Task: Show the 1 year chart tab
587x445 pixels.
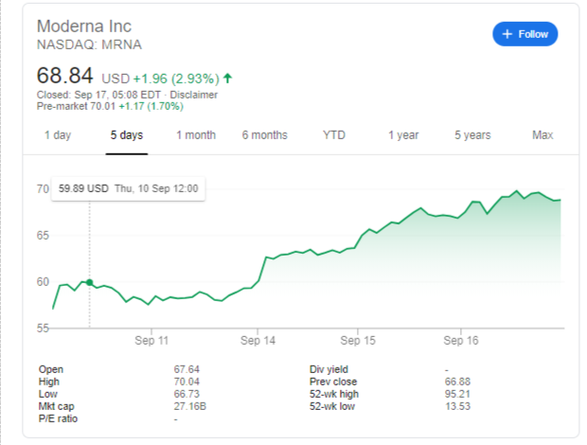Action: tap(403, 135)
